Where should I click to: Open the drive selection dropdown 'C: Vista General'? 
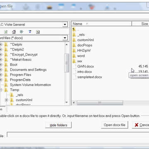click(x=65, y=25)
